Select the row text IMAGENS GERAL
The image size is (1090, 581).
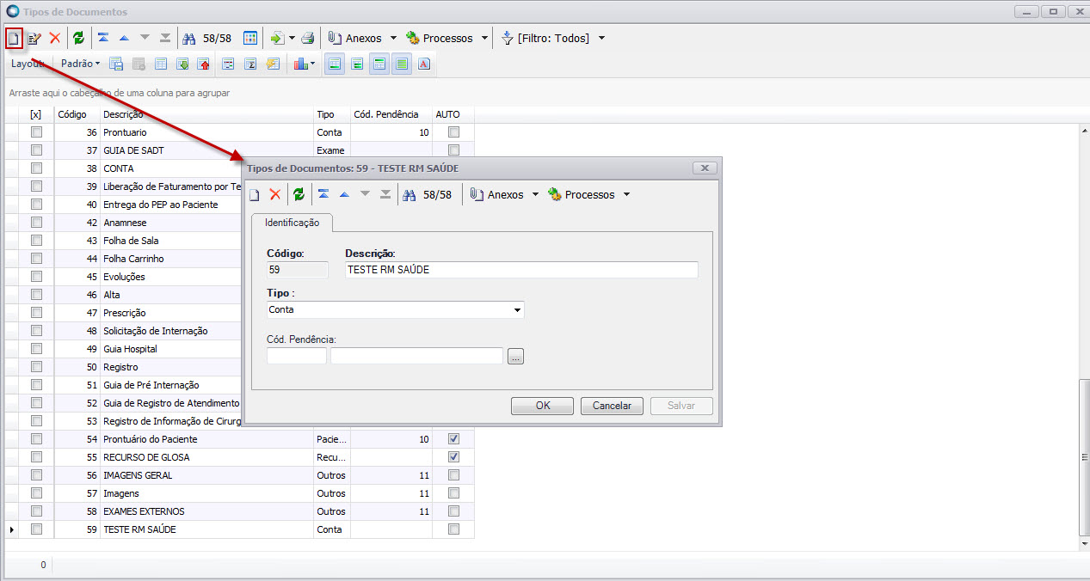138,475
